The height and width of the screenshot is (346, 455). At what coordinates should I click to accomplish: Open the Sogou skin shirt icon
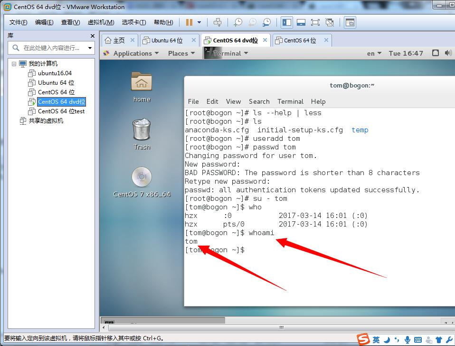coord(439,340)
